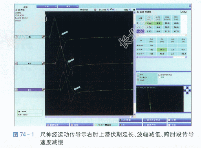Click the down arrow in navigation pad
201x148 pixels.
pos(187,93)
